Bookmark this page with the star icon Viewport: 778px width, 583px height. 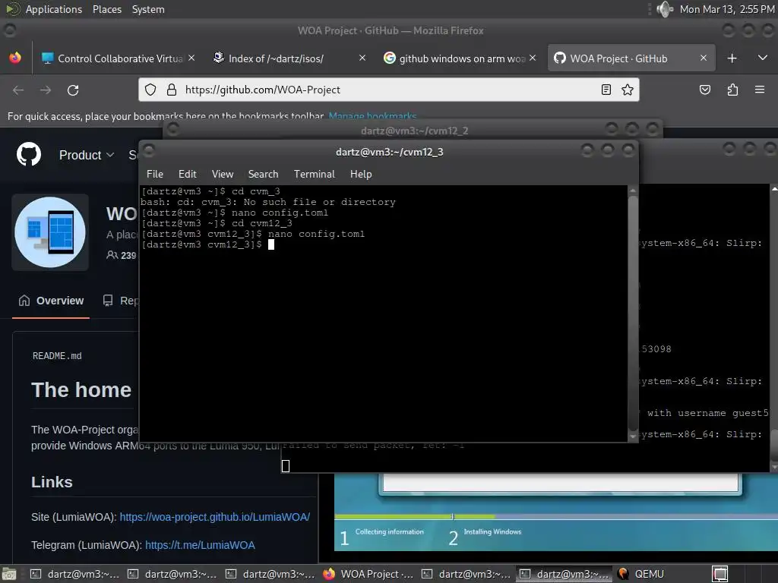628,90
